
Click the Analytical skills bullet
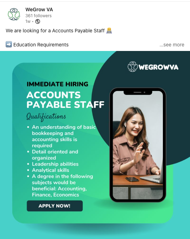pyautogui.click(x=51, y=170)
